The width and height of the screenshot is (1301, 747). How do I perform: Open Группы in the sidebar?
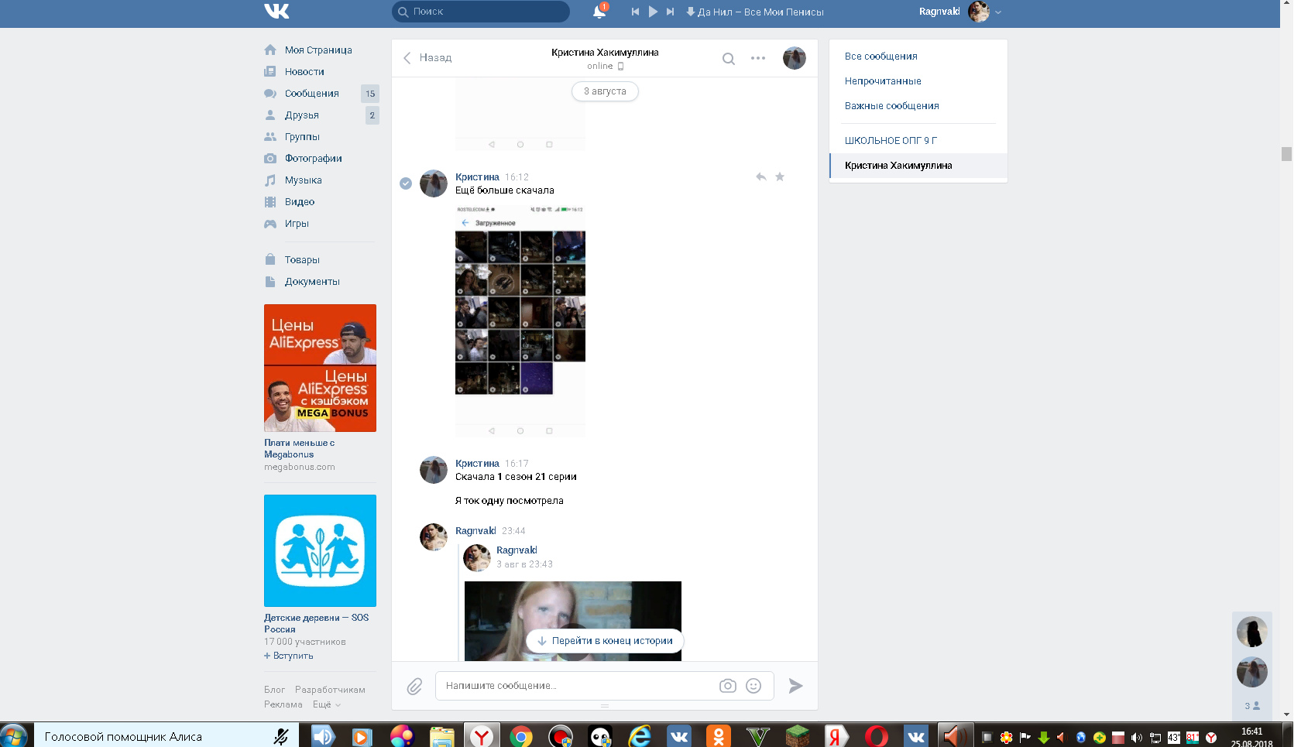click(302, 136)
